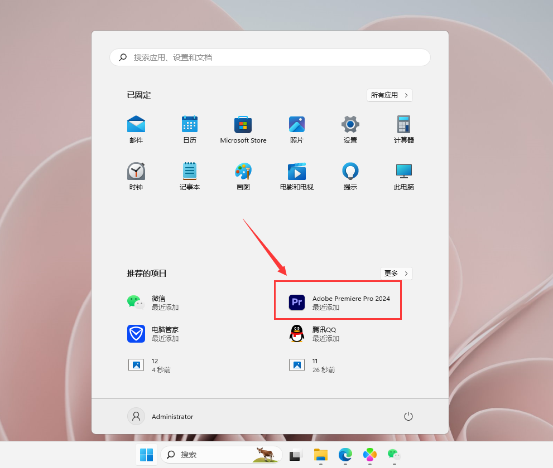Open the Paint (画图) app

click(243, 177)
